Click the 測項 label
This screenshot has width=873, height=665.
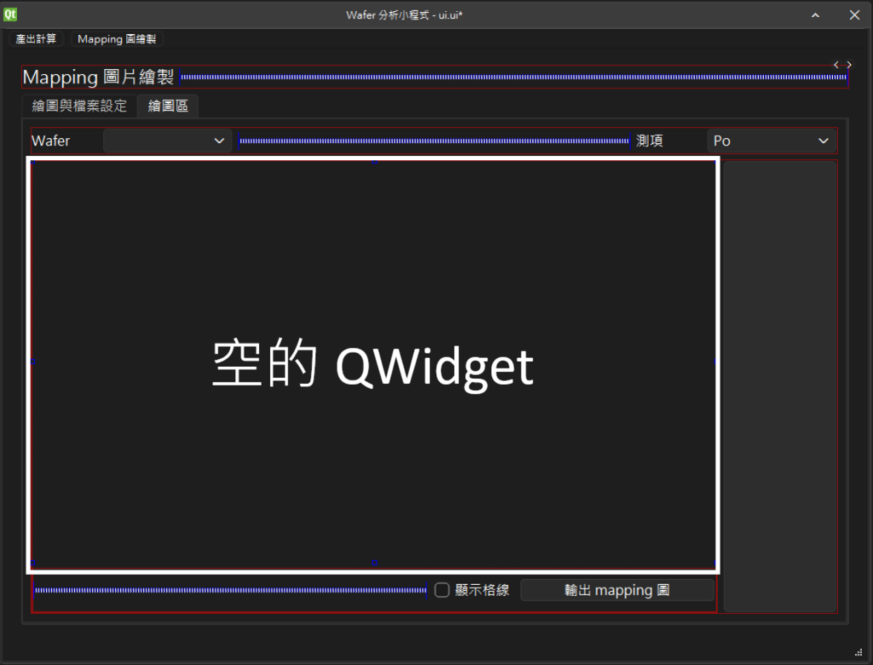pyautogui.click(x=650, y=141)
